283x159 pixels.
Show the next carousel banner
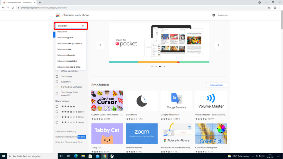click(x=218, y=45)
